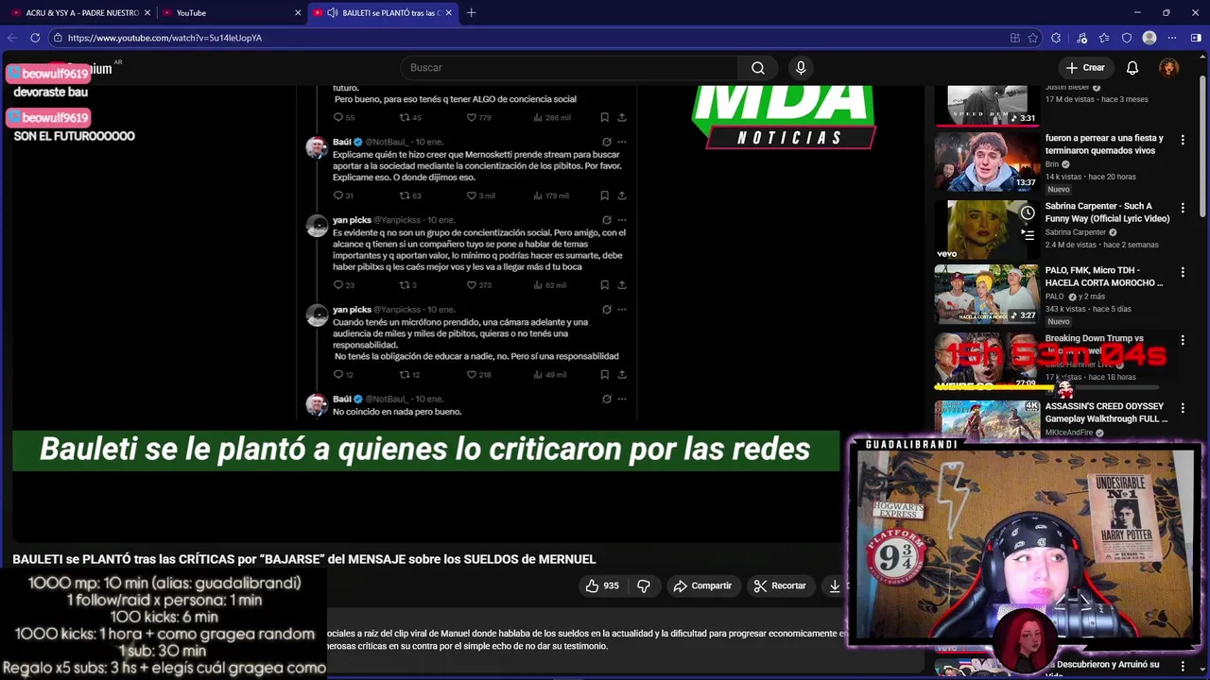1210x680 pixels.
Task: Close the plain YouTube tab
Action: click(x=298, y=12)
